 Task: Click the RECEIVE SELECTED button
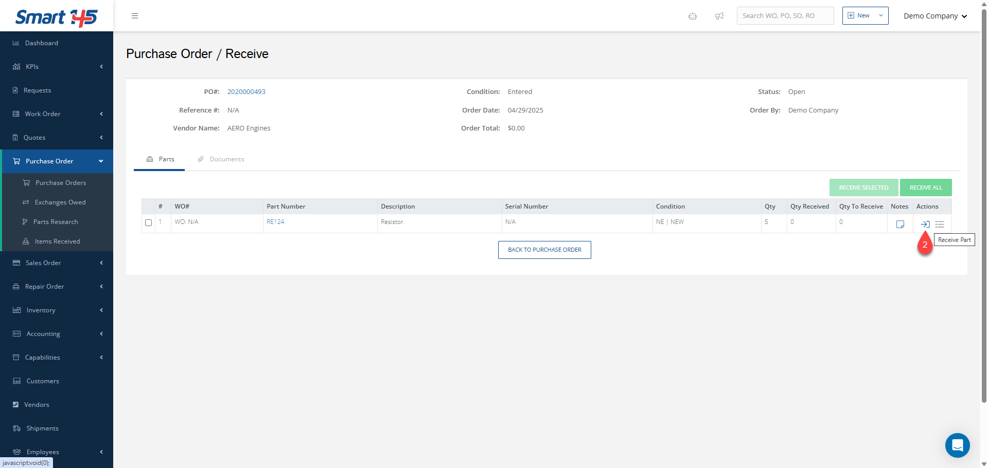[863, 188]
